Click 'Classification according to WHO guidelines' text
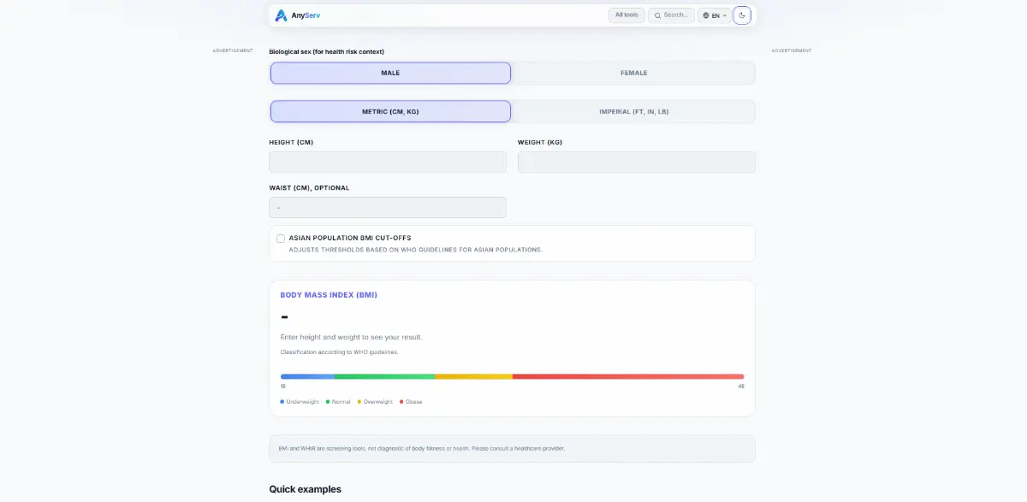1027x502 pixels. [339, 352]
